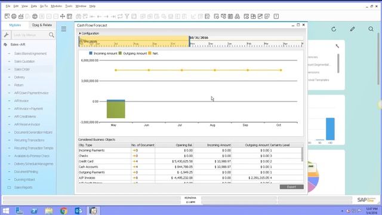Image resolution: width=382 pixels, height=215 pixels.
Task: Go to the last data record
Action: 113,16
